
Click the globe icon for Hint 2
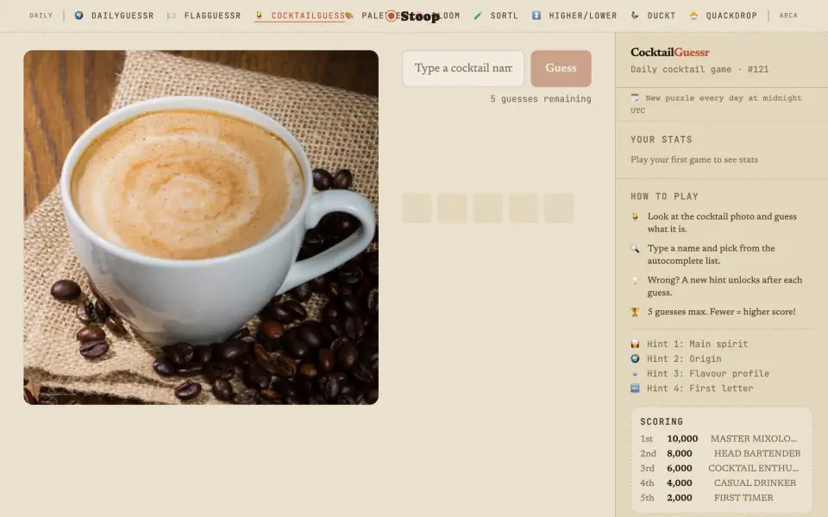pos(636,358)
